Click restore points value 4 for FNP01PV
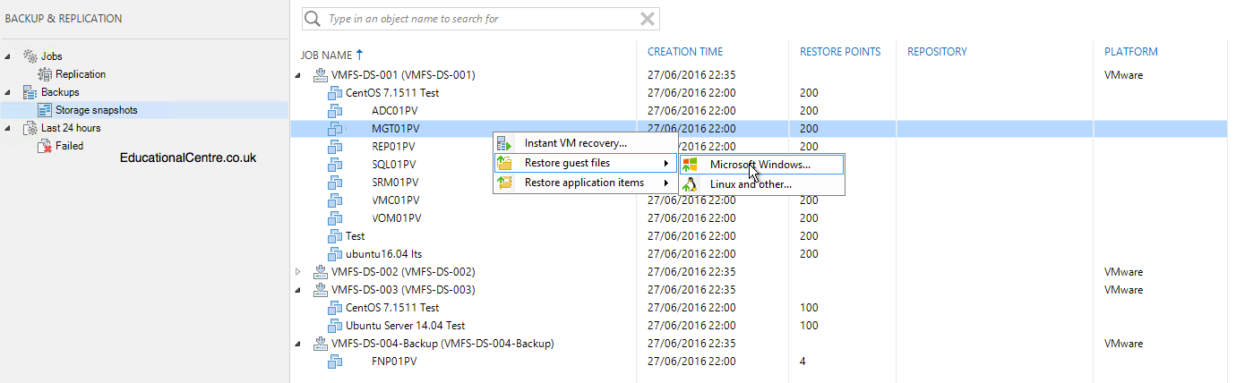This screenshot has height=383, width=1236. coord(803,362)
